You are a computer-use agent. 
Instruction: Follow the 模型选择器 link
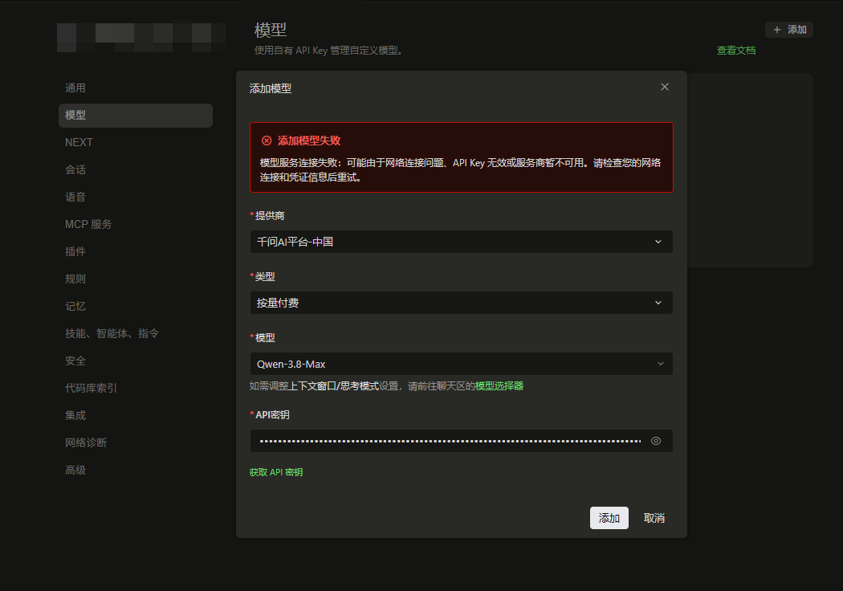click(x=499, y=386)
